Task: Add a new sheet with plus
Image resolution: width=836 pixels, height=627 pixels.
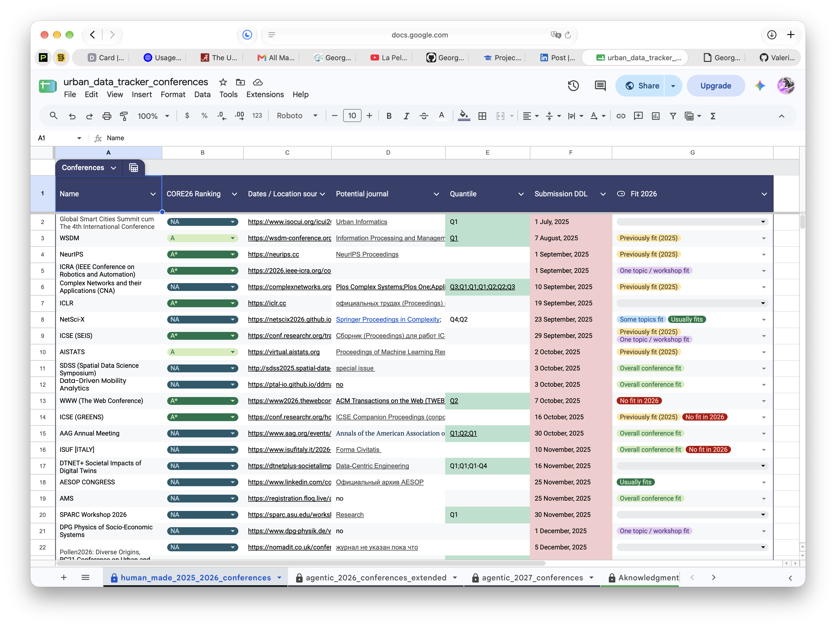Action: tap(64, 578)
